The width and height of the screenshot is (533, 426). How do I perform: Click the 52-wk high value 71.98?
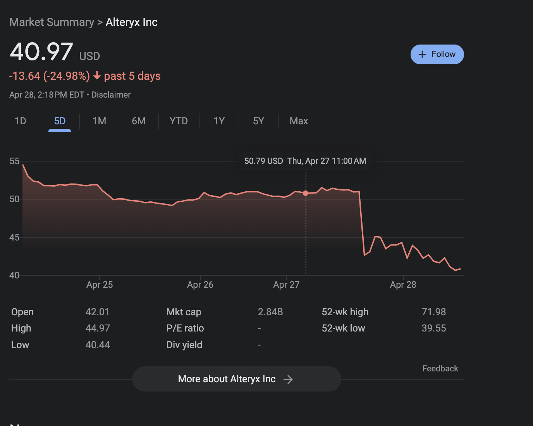click(x=434, y=312)
